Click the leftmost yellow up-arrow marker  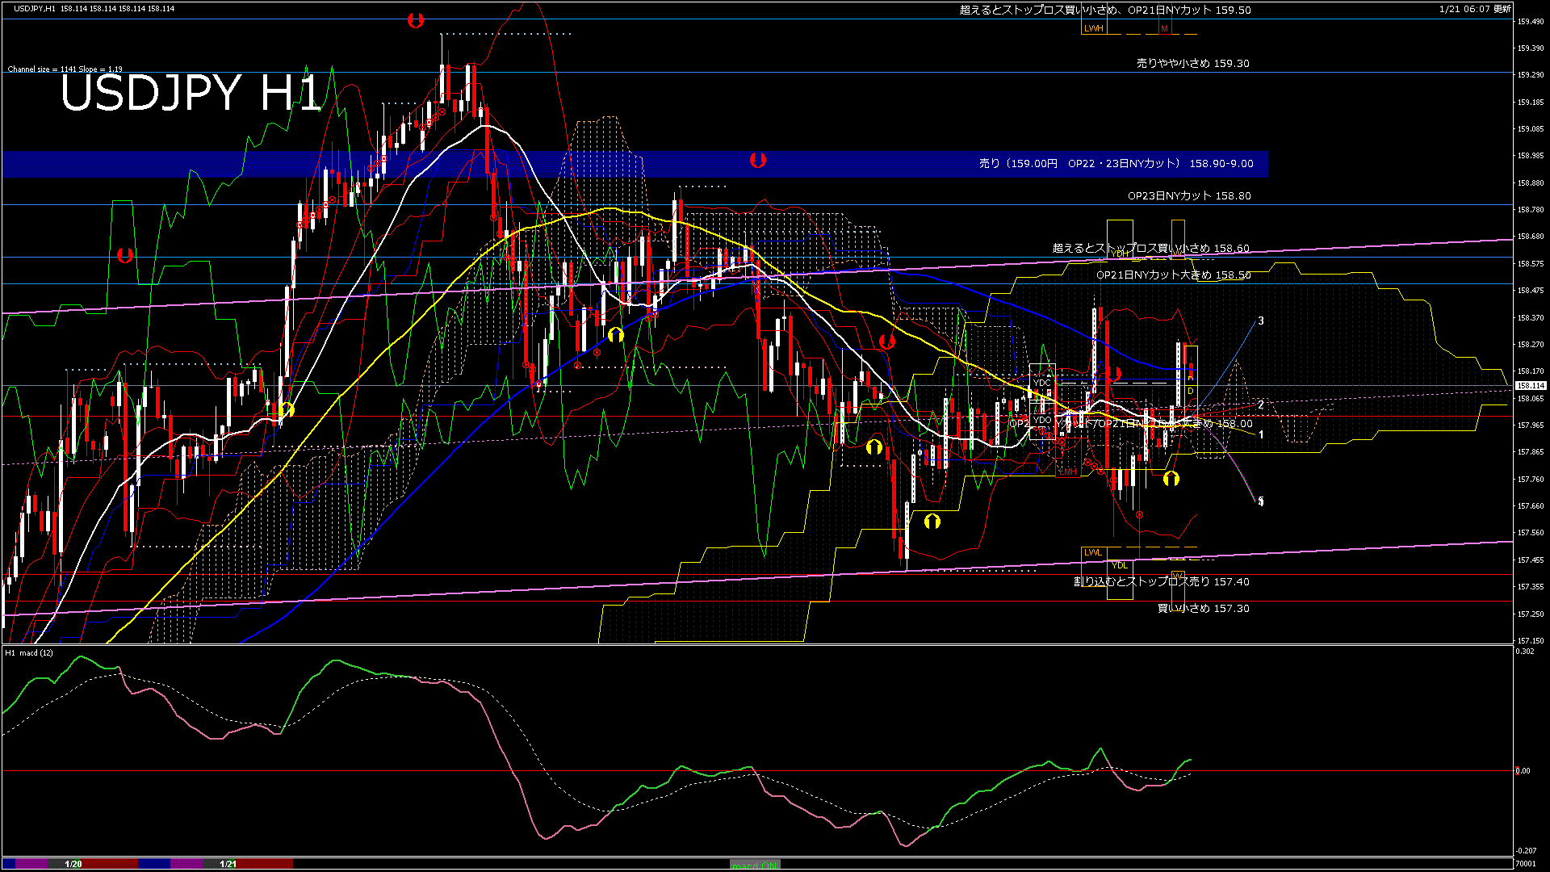click(x=286, y=409)
